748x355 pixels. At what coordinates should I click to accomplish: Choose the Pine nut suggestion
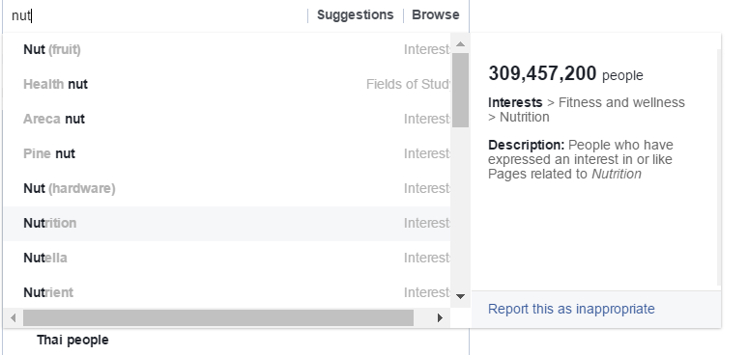(x=227, y=153)
